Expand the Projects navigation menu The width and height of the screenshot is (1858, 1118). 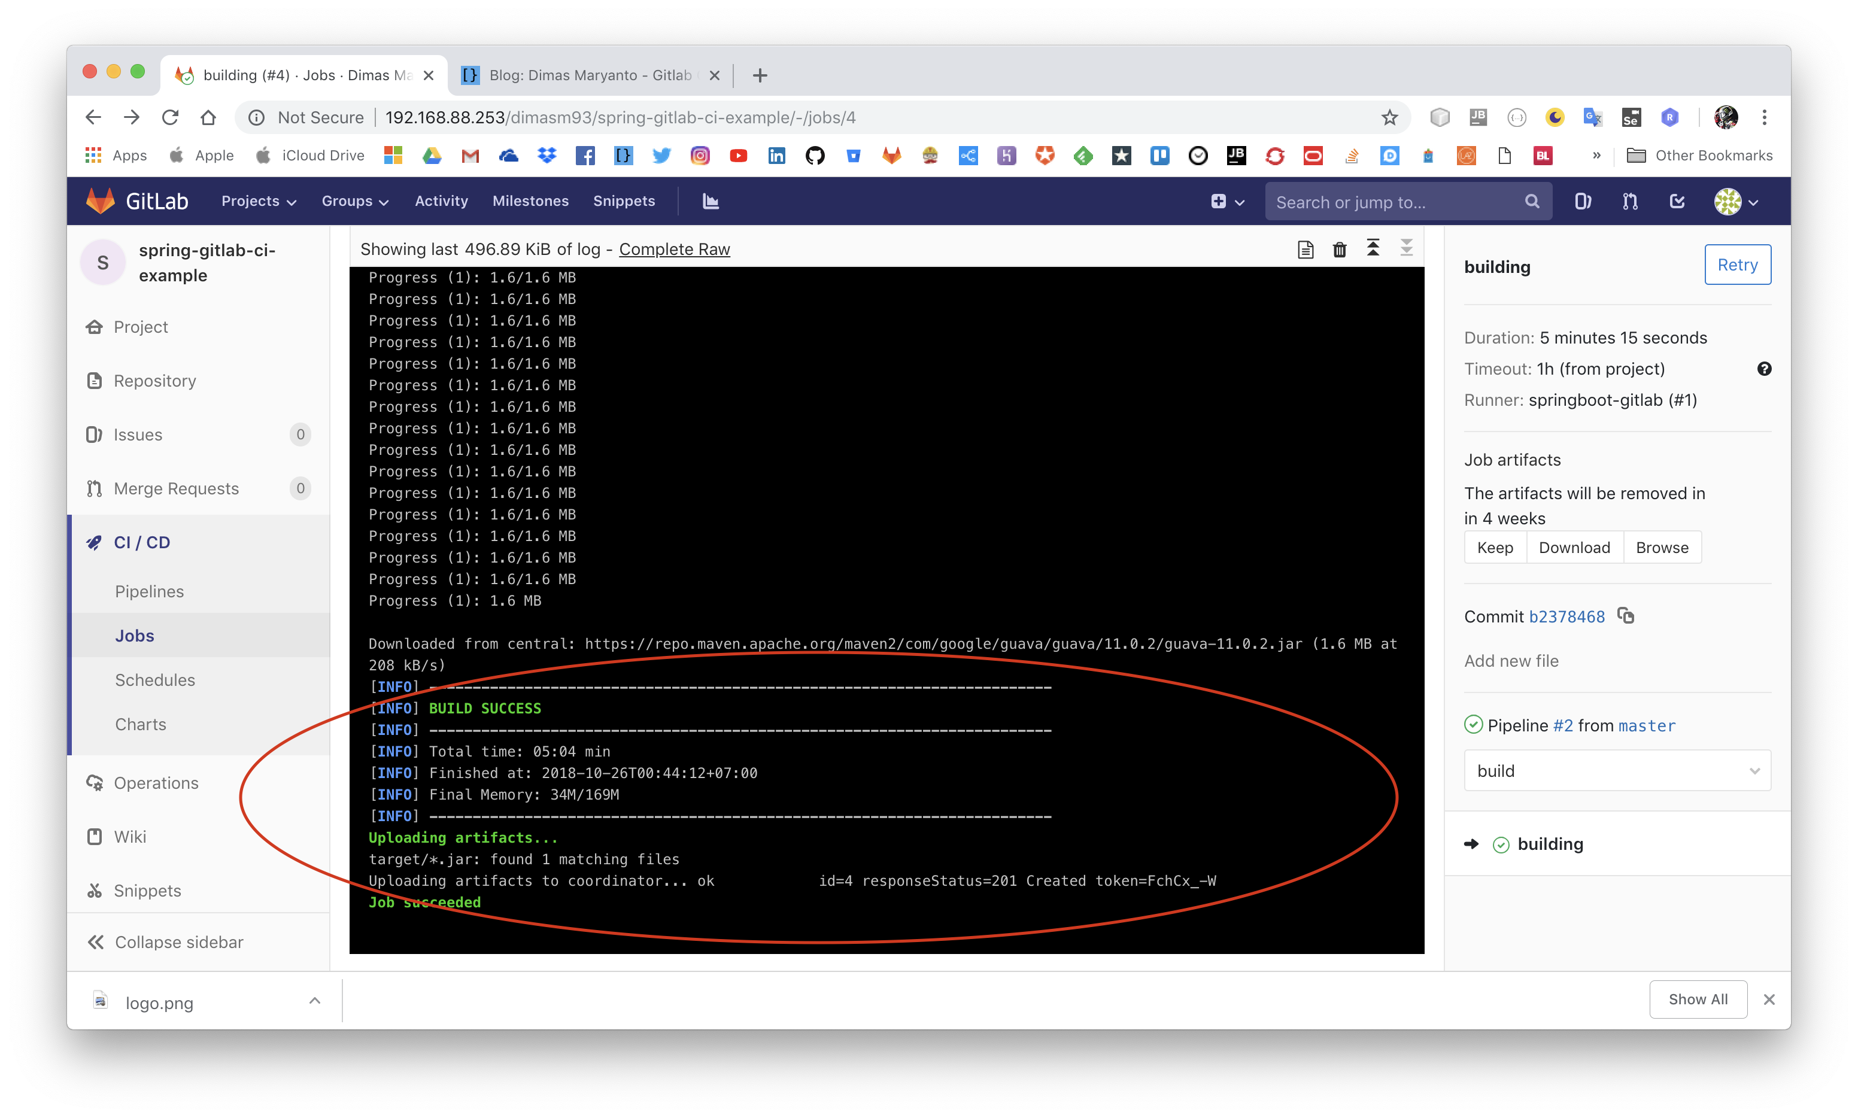pos(257,200)
